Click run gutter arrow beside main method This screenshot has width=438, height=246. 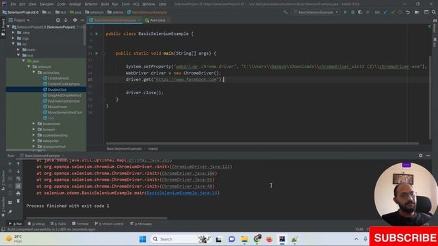96,53
